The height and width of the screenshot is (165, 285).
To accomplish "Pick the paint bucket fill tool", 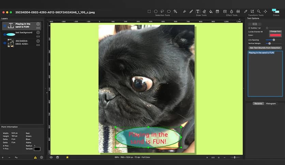I will [211, 11].
